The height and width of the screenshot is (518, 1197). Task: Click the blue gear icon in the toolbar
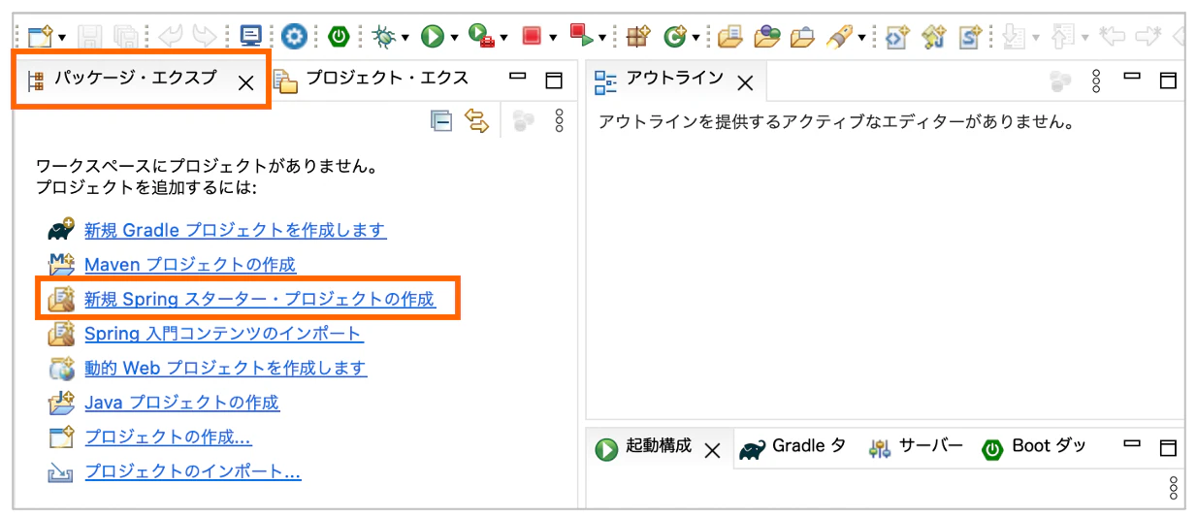coord(294,37)
